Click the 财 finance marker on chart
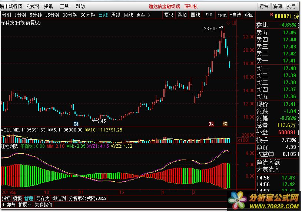The width and height of the screenshot is (302, 212). tap(76, 123)
